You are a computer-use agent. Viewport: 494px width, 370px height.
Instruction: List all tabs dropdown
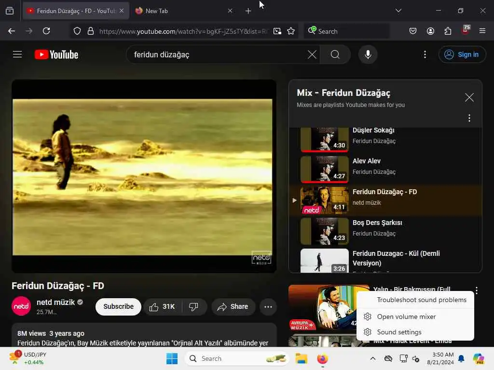pyautogui.click(x=398, y=11)
